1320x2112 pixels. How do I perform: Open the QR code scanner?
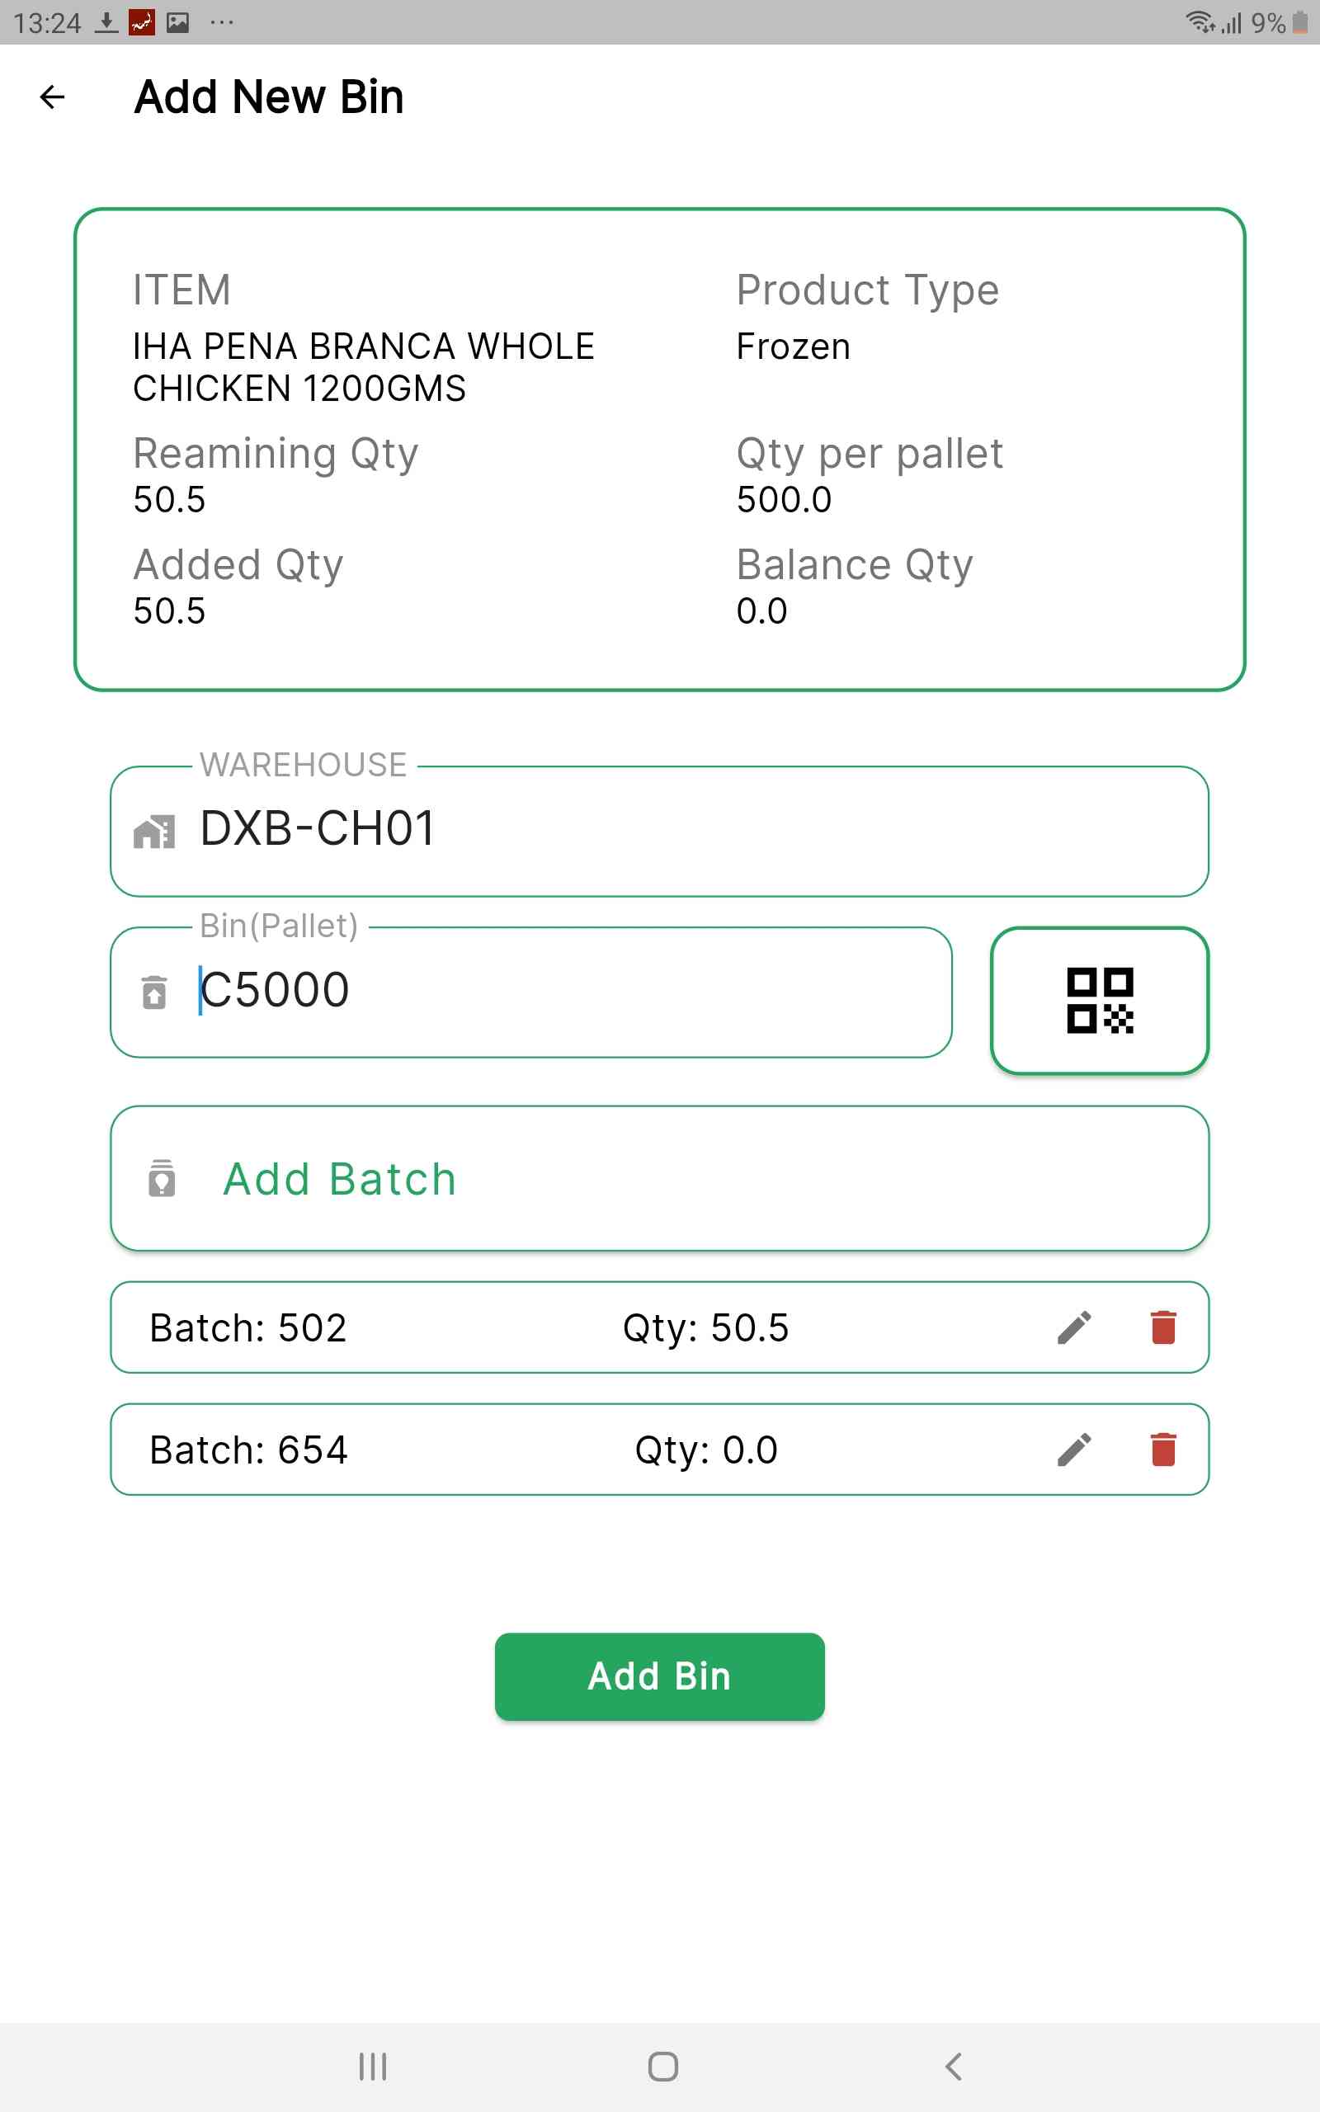coord(1099,1000)
